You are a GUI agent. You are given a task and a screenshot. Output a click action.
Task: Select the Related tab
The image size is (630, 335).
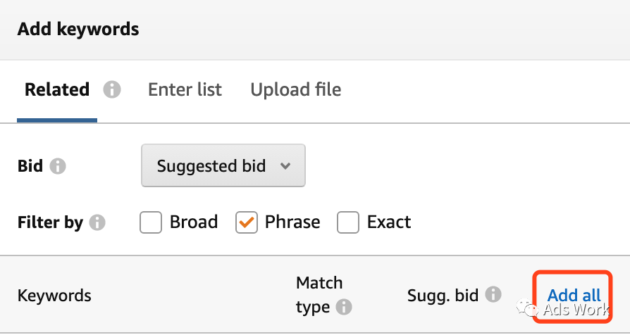57,89
